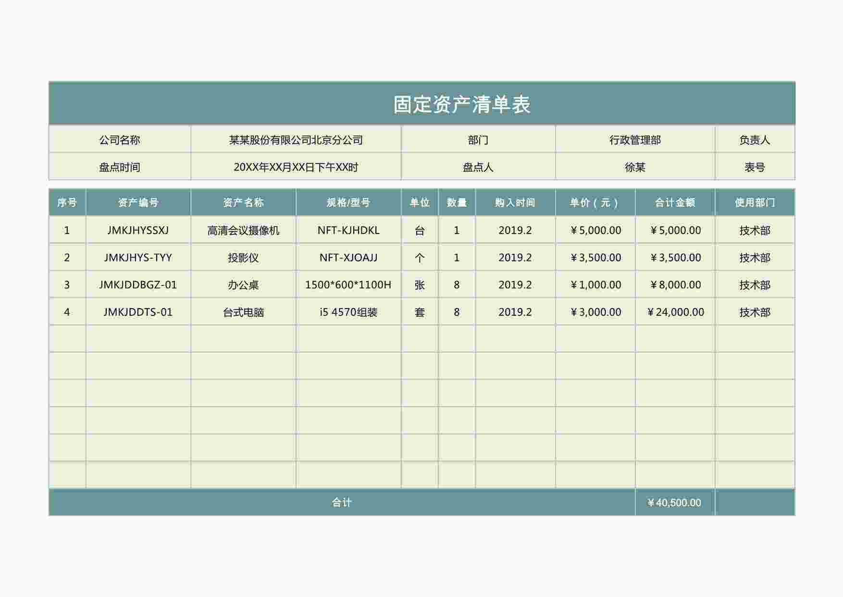Click asset code JMKJDDTS-01
The image size is (843, 597).
click(x=138, y=311)
